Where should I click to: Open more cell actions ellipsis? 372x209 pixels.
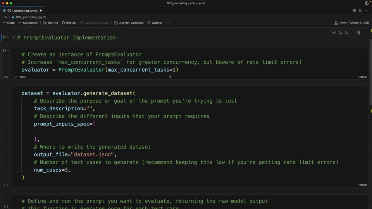pyautogui.click(x=353, y=33)
